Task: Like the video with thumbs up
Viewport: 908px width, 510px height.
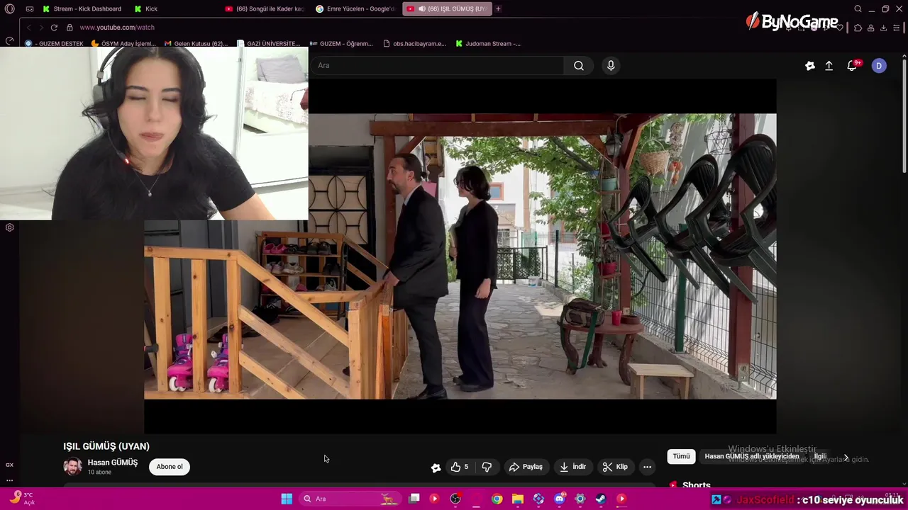Action: tap(460, 467)
